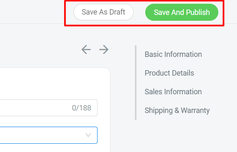Viewport: 237px width, 152px height.
Task: Click Save As Draft
Action: [103, 12]
